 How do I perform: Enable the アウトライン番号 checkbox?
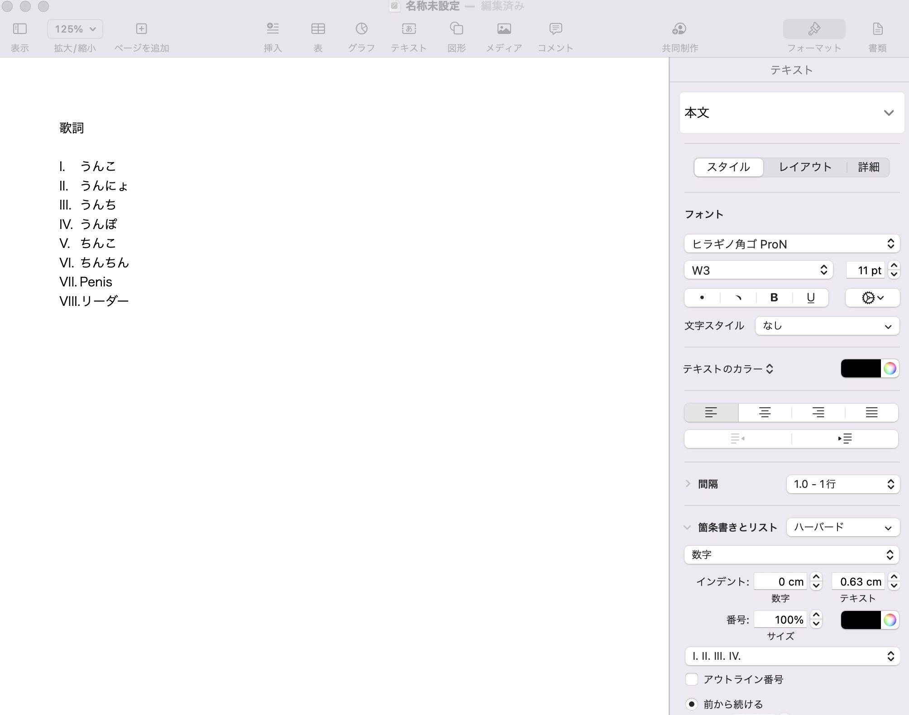[691, 679]
